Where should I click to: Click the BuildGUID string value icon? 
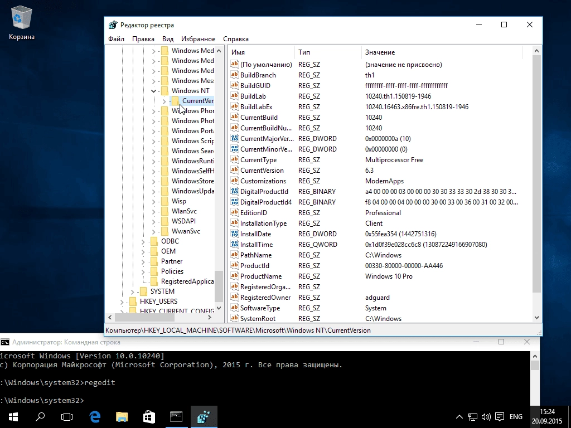[235, 85]
